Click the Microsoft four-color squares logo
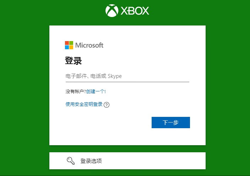250x176 pixels. click(69, 45)
